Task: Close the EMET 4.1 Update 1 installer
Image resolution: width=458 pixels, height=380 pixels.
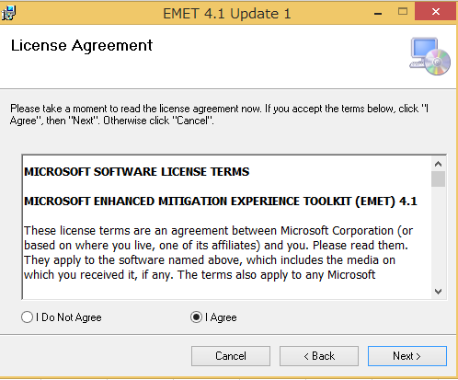Action: click(435, 12)
